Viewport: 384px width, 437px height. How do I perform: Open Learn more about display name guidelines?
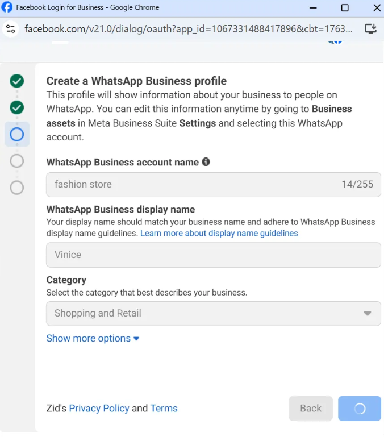click(219, 233)
